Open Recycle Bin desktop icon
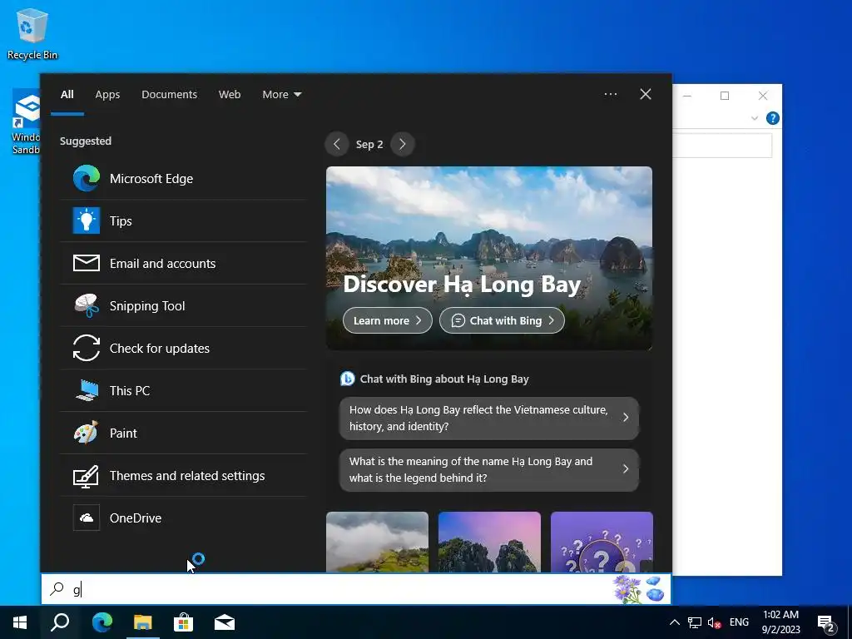This screenshot has width=852, height=639. (x=32, y=34)
